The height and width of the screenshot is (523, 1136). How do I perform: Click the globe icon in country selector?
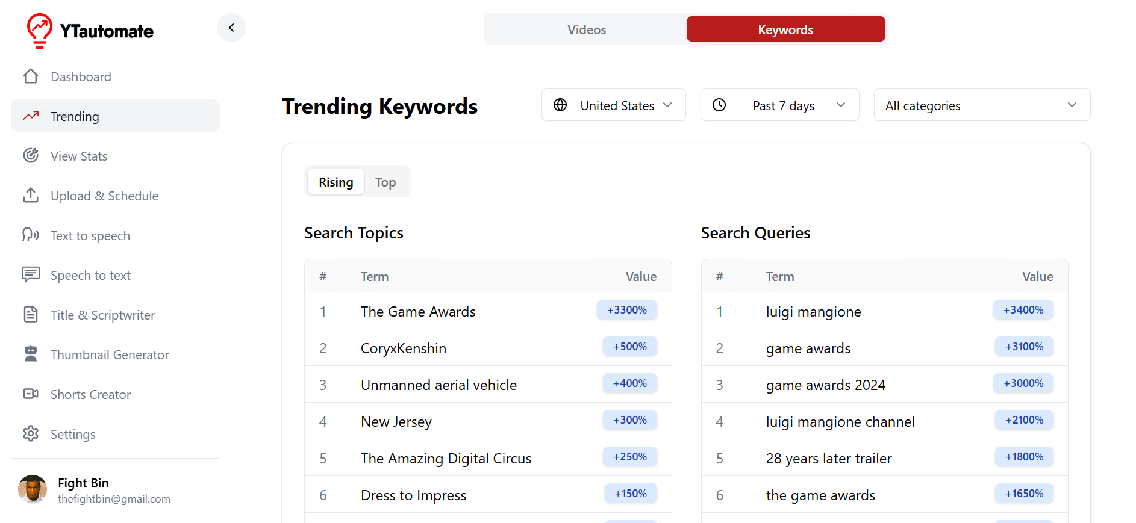point(560,105)
